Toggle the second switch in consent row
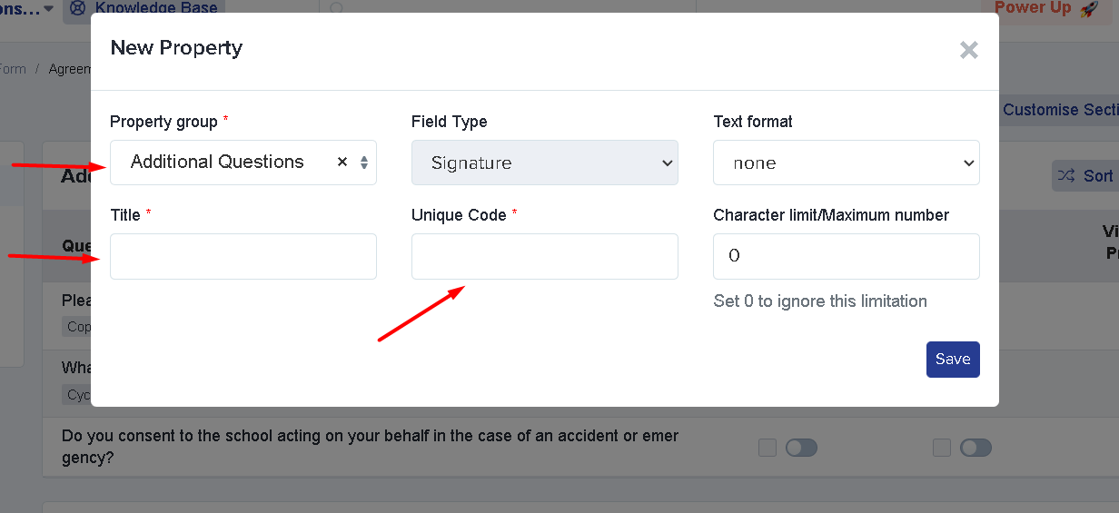 pyautogui.click(x=975, y=448)
